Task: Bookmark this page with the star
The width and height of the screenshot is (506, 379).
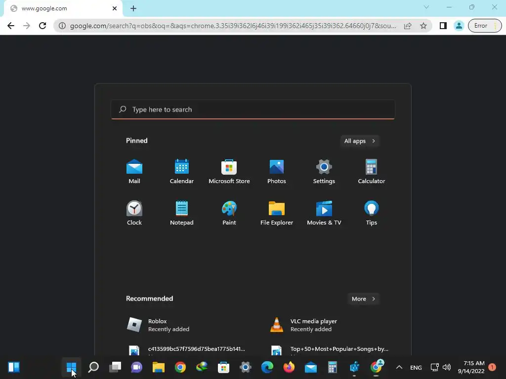Action: pos(423,26)
